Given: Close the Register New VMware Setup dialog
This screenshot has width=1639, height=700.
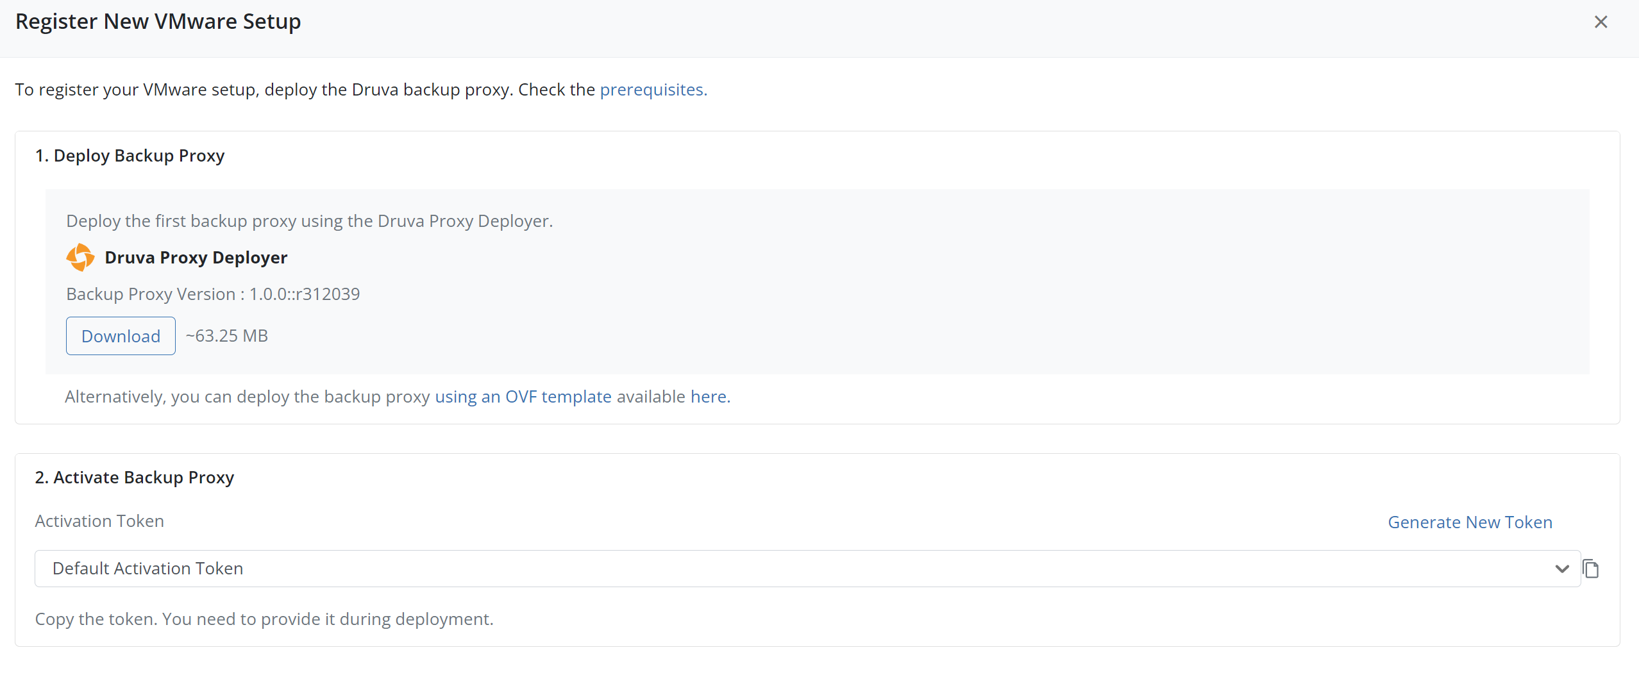Looking at the screenshot, I should (1601, 22).
